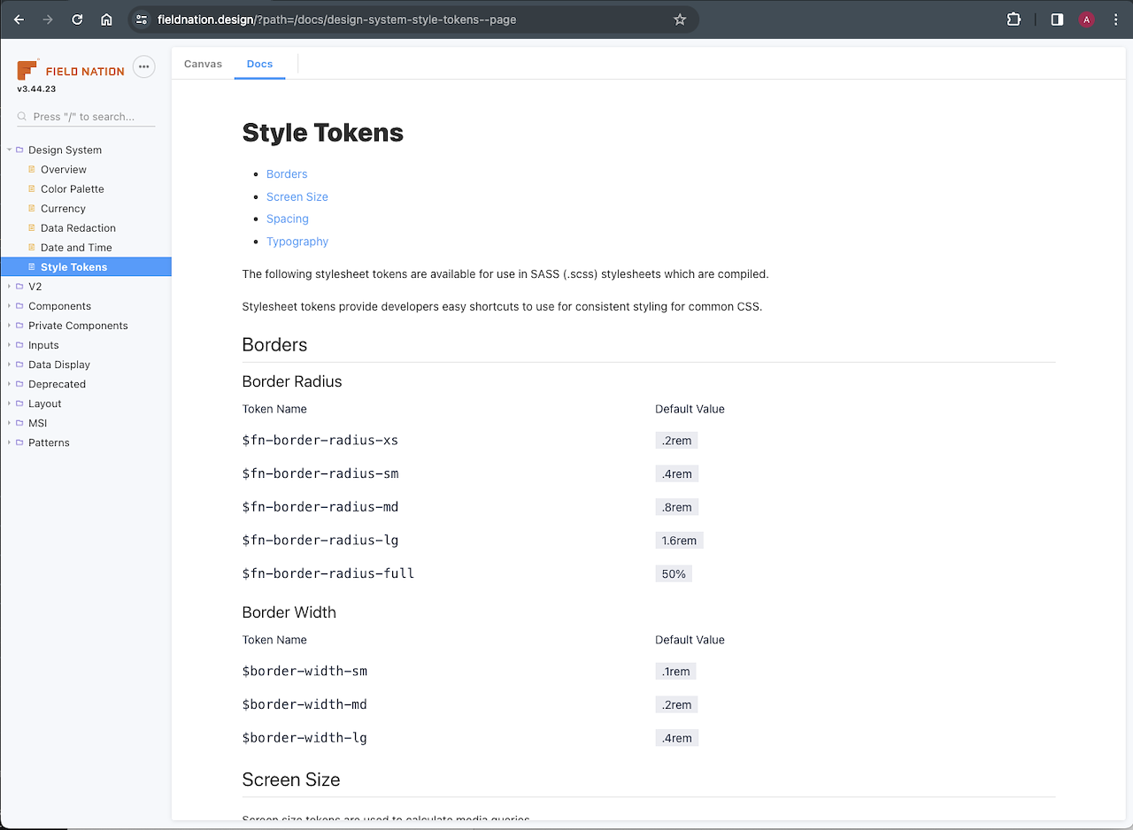The height and width of the screenshot is (830, 1133).
Task: Open the Color Palette doc page
Action: pos(72,189)
